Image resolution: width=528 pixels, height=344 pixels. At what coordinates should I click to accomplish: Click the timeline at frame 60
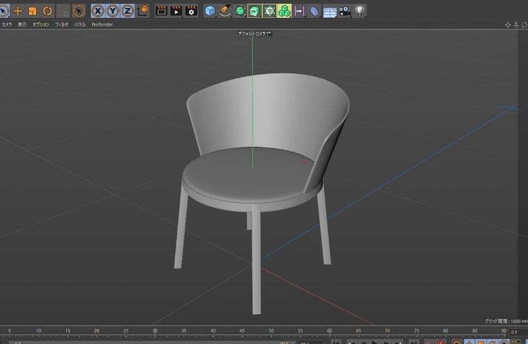pyautogui.click(x=329, y=331)
